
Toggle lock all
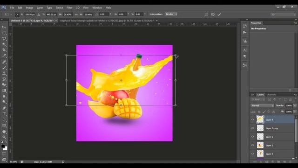pos(273,112)
